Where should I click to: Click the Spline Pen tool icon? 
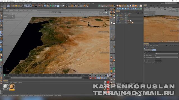point(48,6)
